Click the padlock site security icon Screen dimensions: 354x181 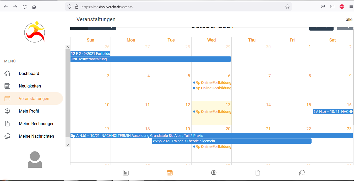coord(77,7)
